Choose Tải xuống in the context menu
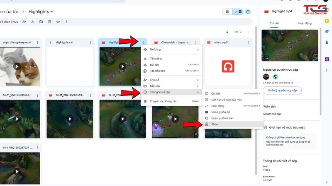This screenshot has width=332, height=186. (x=171, y=59)
